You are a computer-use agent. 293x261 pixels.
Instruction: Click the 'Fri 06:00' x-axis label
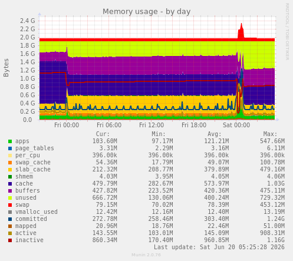coord(109,125)
